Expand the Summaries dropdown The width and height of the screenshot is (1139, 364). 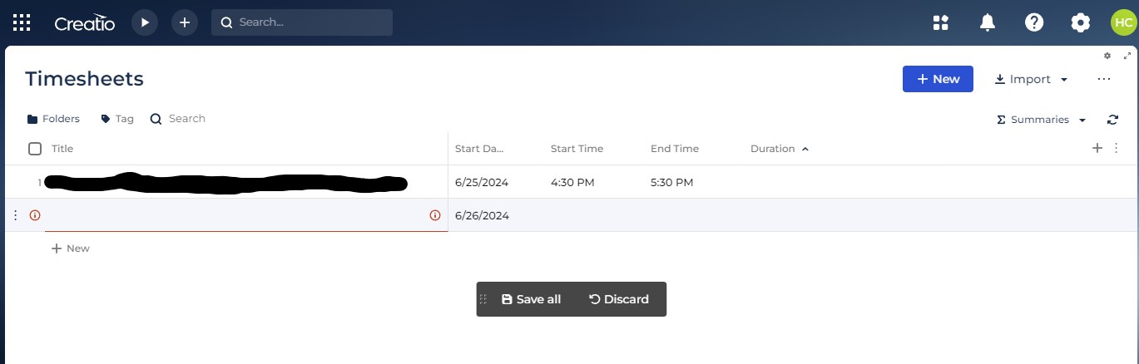coord(1042,120)
